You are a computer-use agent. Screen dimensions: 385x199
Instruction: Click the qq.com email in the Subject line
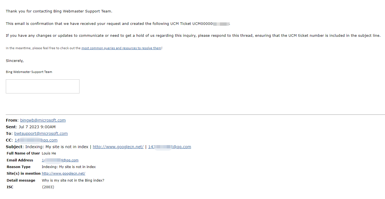point(170,147)
